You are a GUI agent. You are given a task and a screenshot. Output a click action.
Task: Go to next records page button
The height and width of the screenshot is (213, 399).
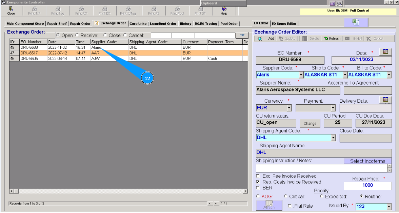click(216, 204)
